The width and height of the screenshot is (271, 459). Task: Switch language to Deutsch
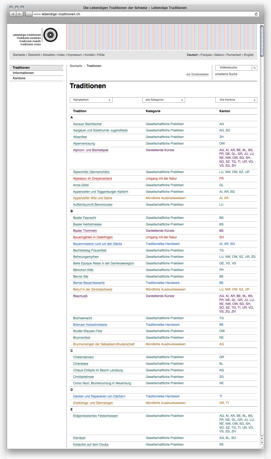click(x=192, y=55)
